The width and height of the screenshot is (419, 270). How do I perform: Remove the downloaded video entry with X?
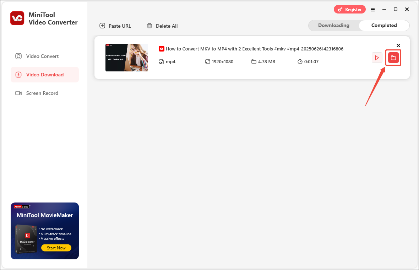tap(398, 45)
